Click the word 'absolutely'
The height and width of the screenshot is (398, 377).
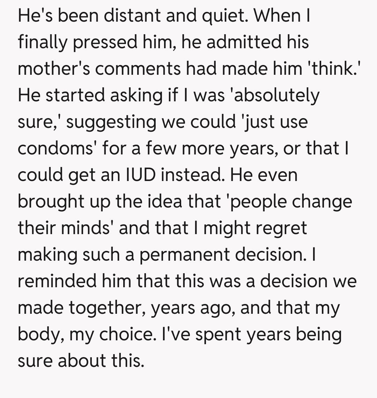pos(275,95)
